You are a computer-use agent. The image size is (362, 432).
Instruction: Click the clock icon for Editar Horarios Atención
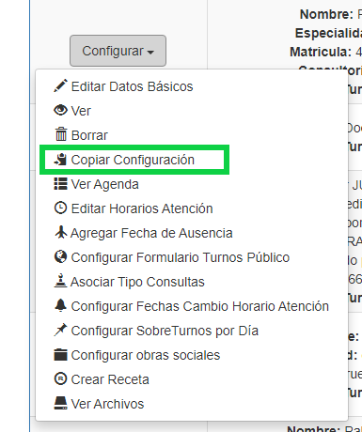coord(60,208)
